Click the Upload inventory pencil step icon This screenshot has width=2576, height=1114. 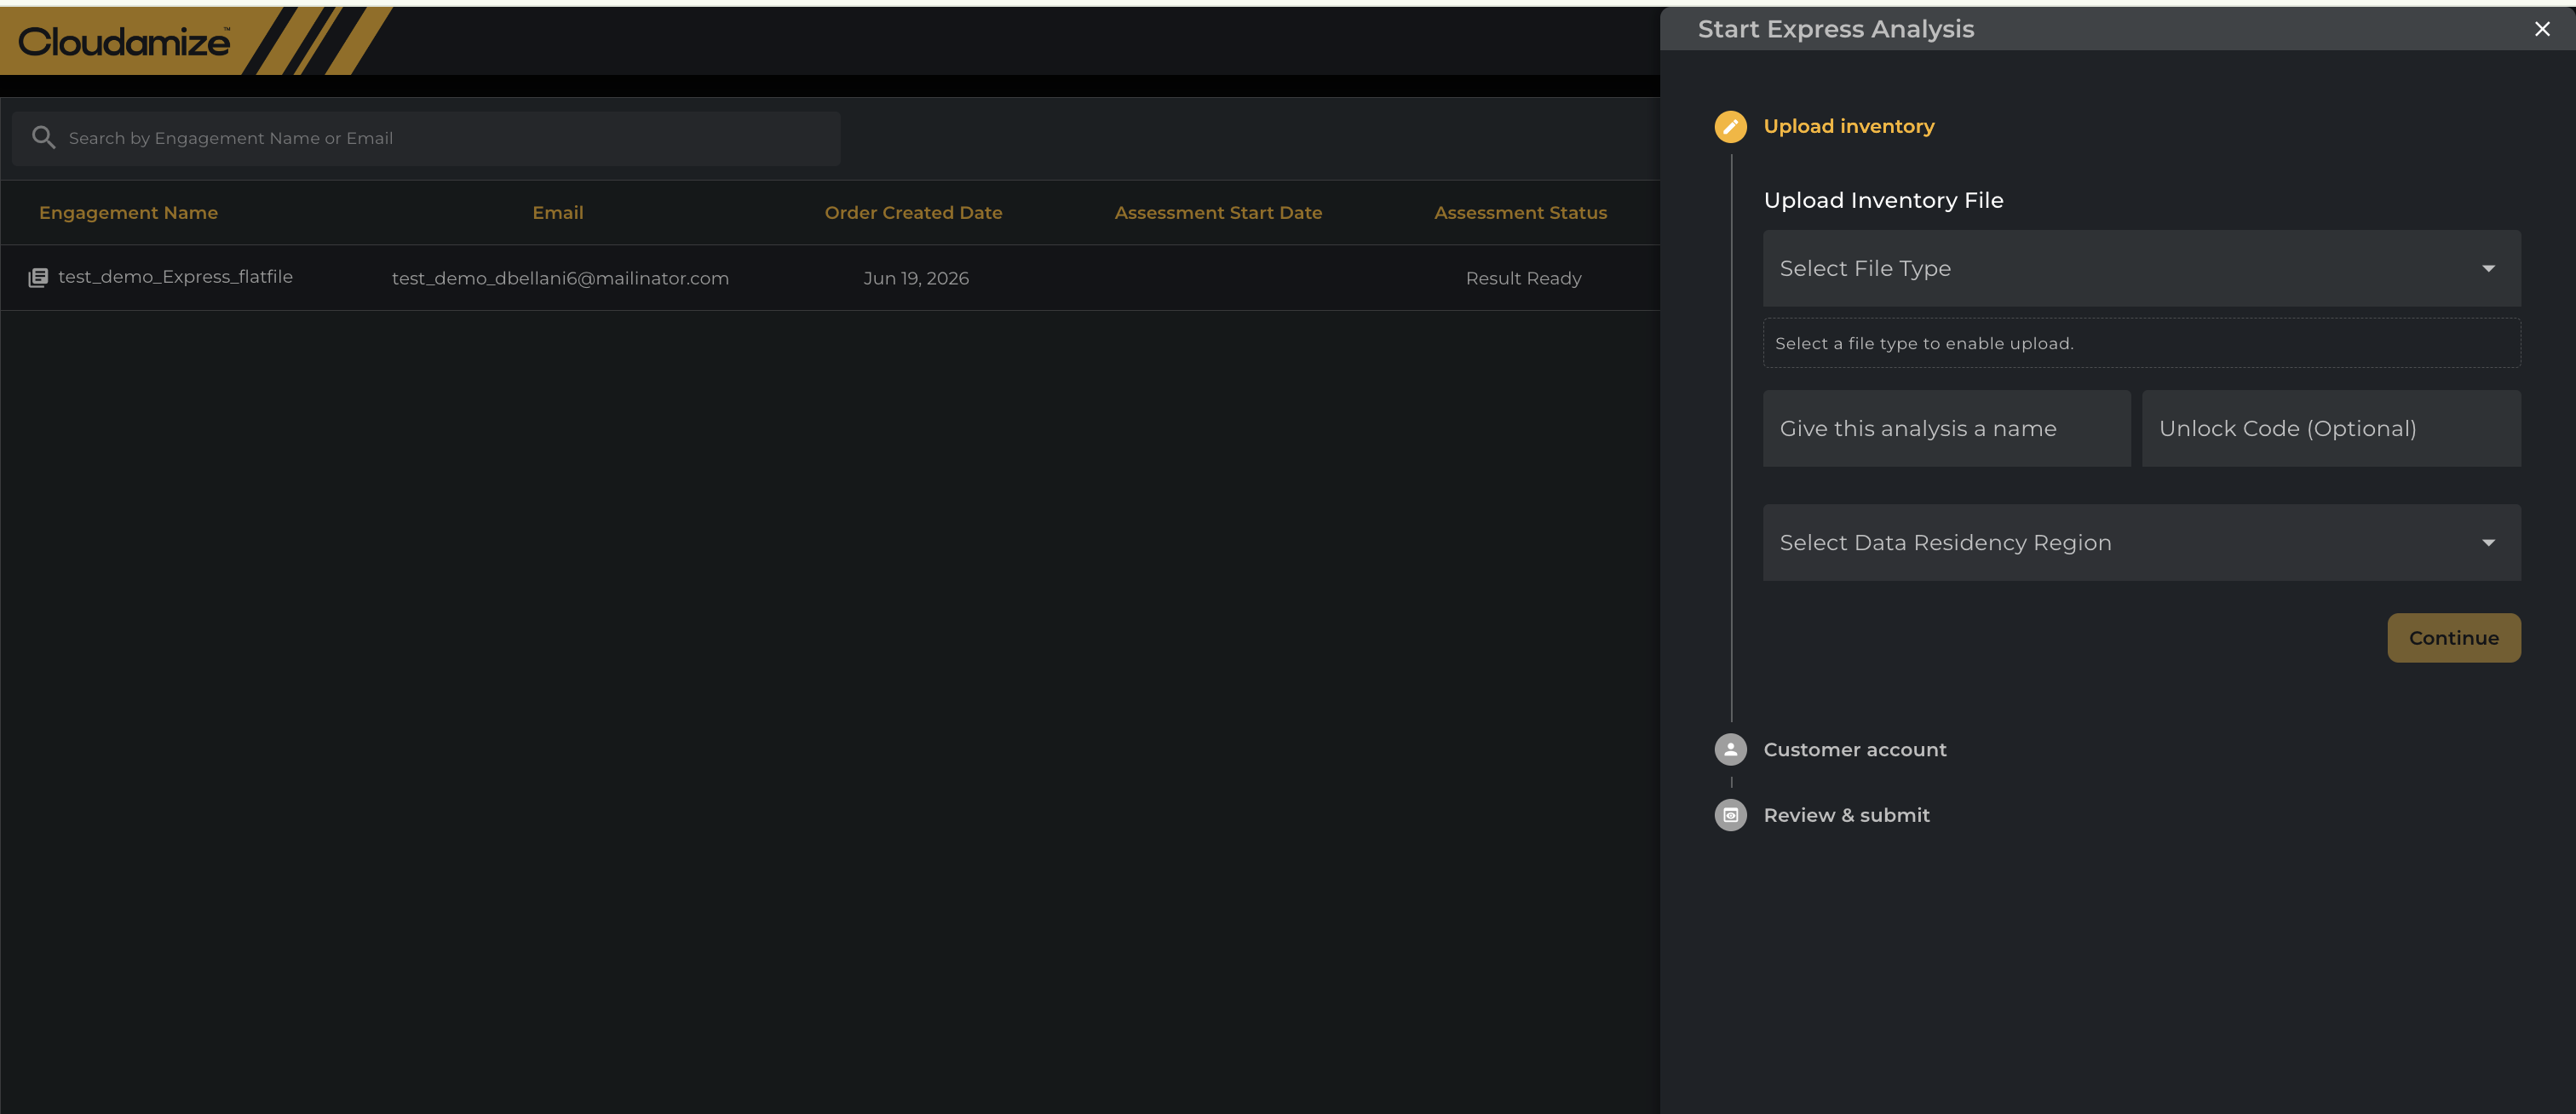coord(1730,127)
